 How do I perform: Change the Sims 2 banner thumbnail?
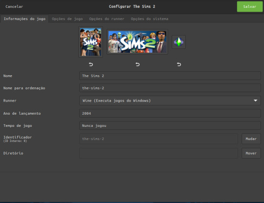click(137, 42)
